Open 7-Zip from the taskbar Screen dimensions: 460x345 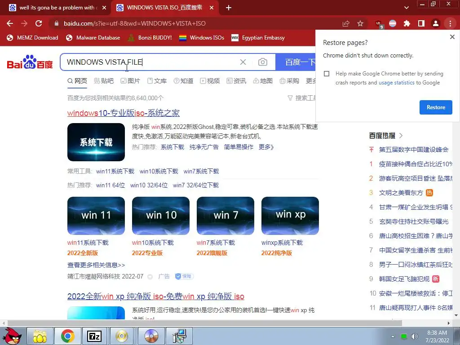point(94,336)
